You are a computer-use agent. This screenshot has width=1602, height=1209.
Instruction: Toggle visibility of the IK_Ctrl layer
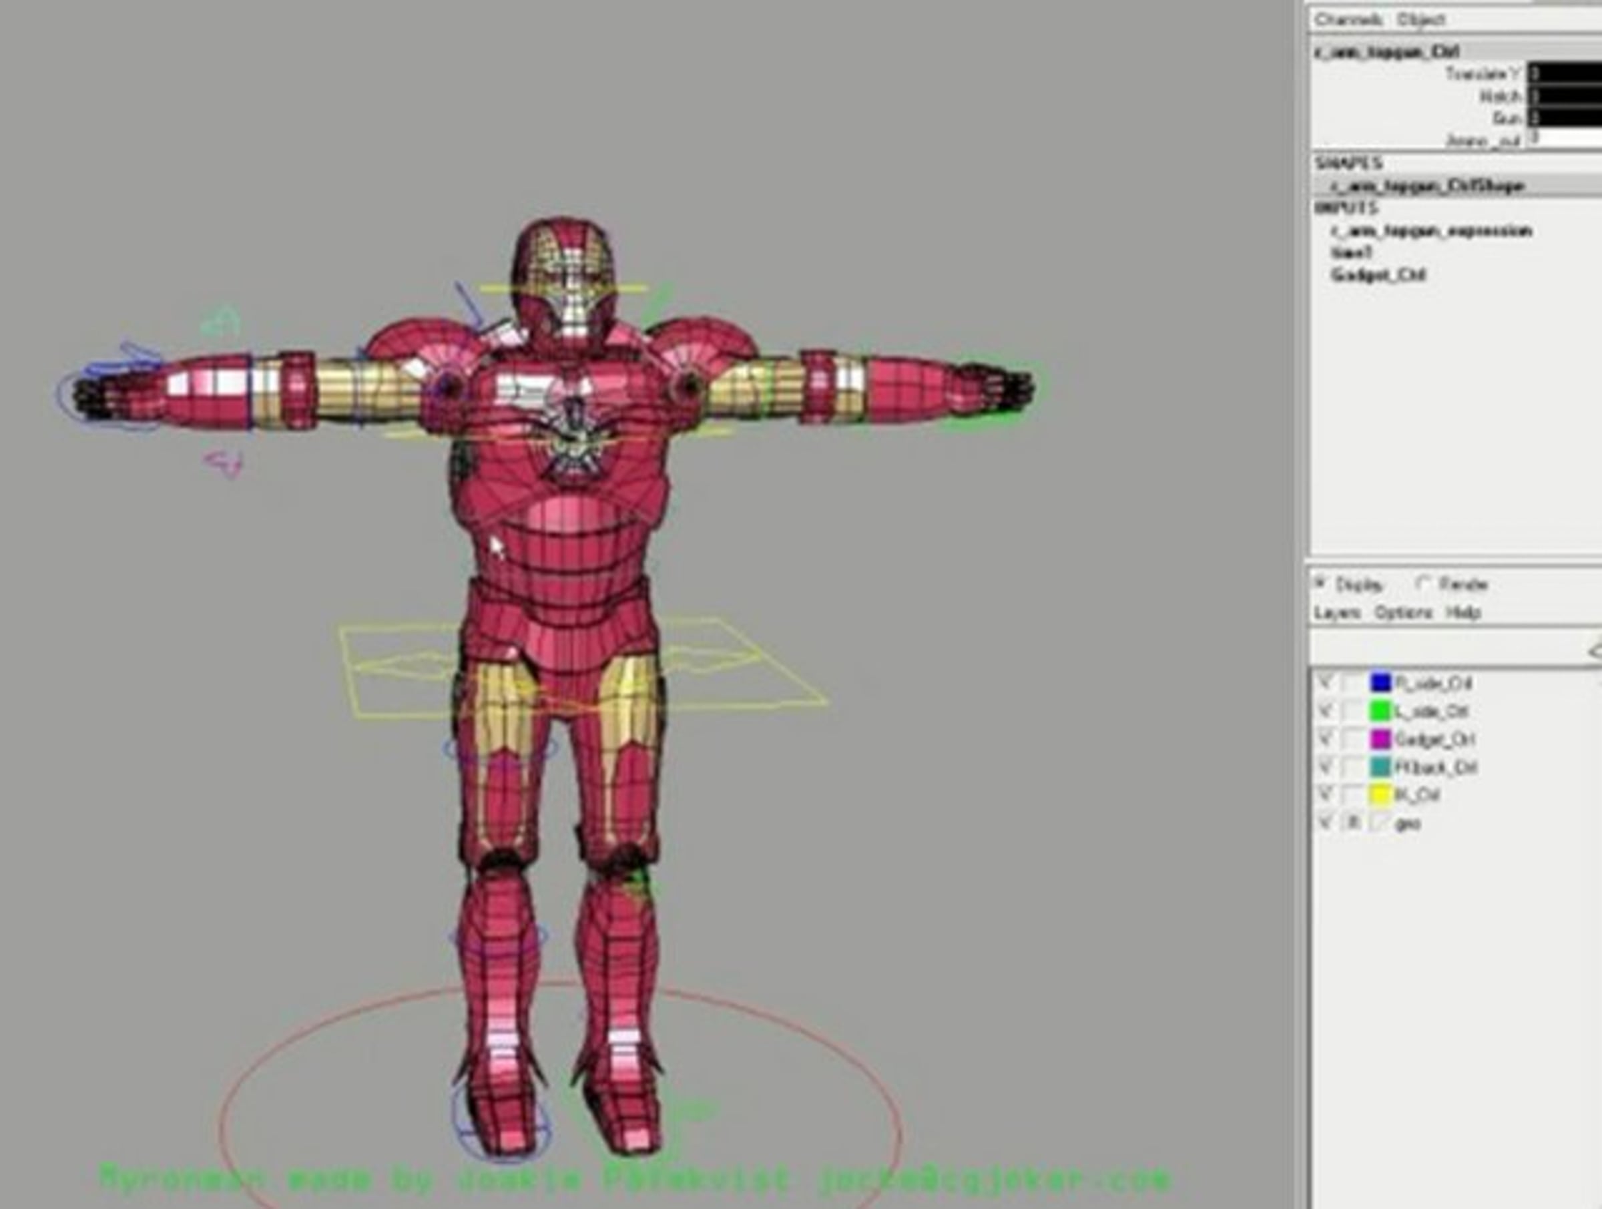click(x=1326, y=794)
